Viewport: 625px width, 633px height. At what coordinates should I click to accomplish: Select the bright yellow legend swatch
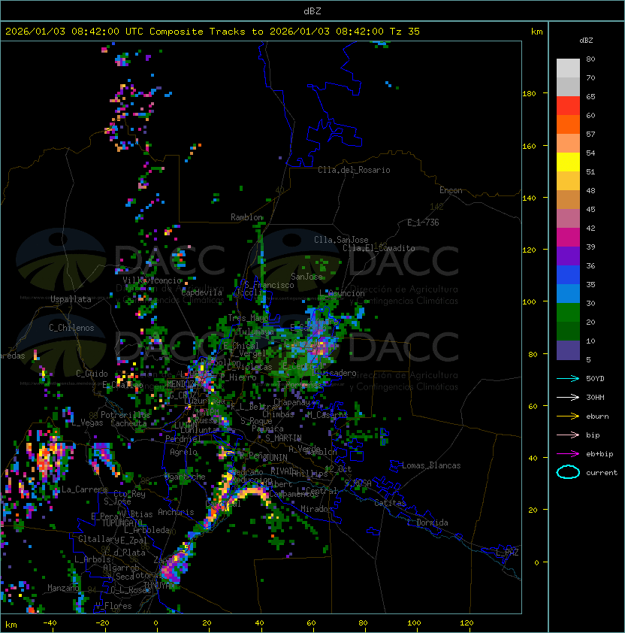tap(568, 162)
